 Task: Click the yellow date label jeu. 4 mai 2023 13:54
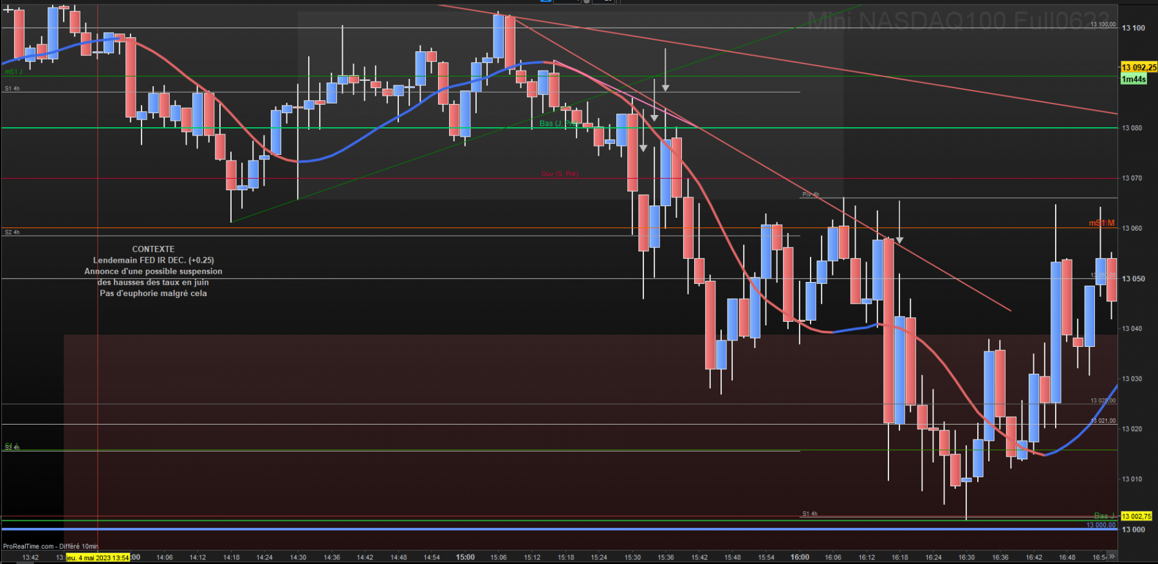(x=98, y=557)
